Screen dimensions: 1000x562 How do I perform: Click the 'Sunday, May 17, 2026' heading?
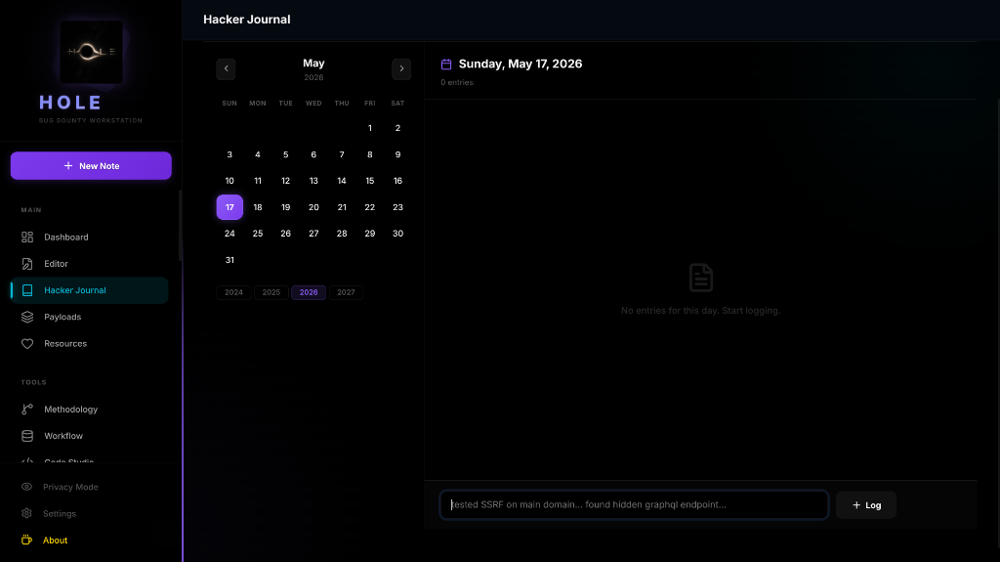pos(521,64)
